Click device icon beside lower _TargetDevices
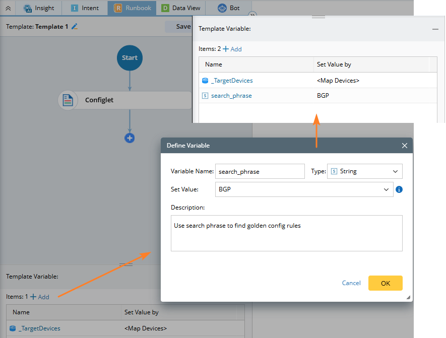The height and width of the screenshot is (338, 446). pos(13,328)
